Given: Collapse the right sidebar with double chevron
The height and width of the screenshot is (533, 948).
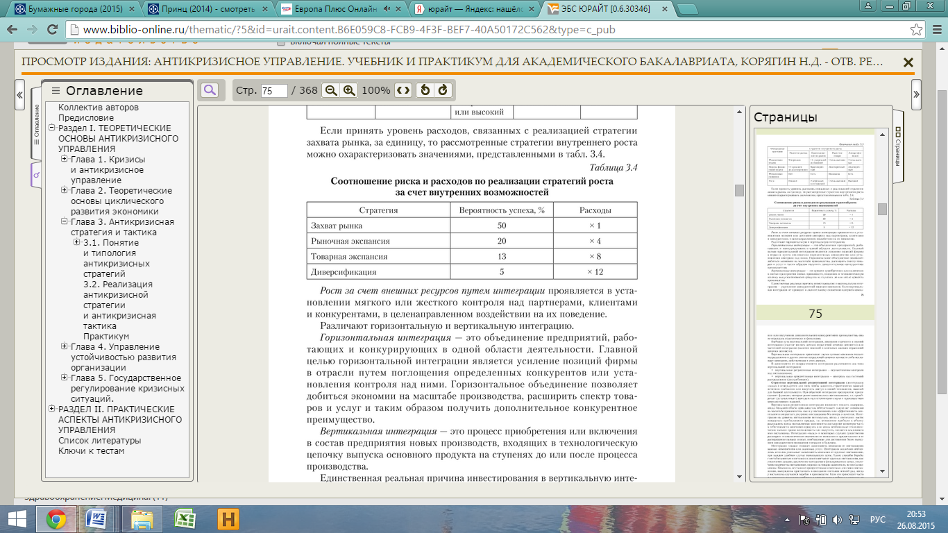Looking at the screenshot, I should pos(916,95).
